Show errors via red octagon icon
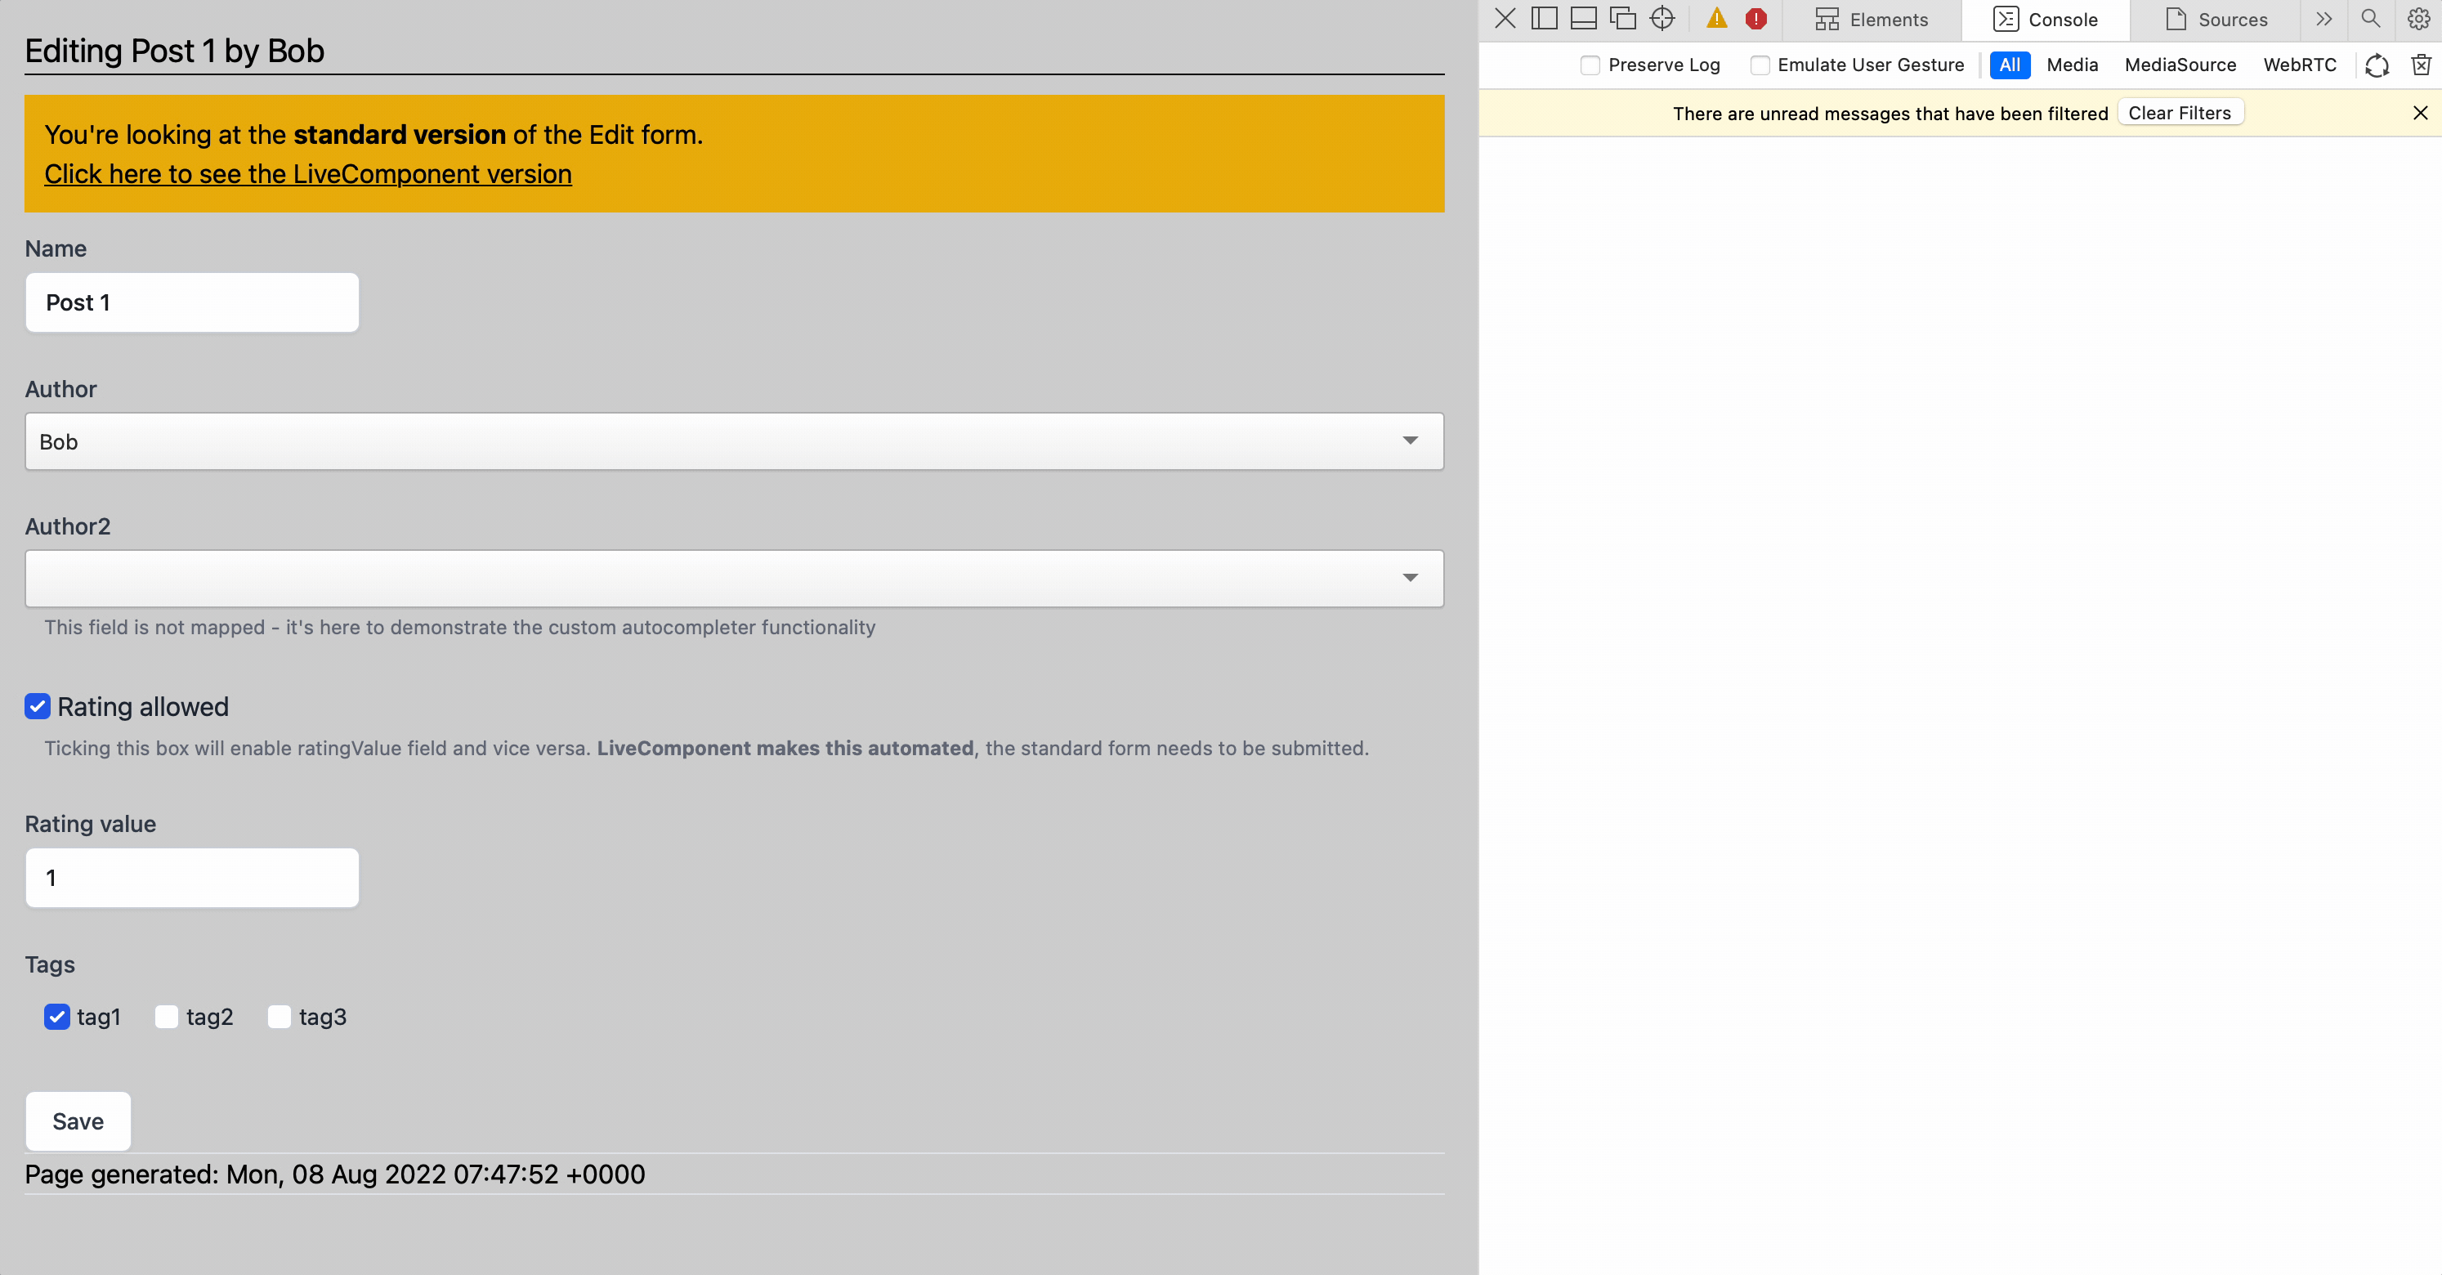Viewport: 2442px width, 1275px height. (1755, 19)
